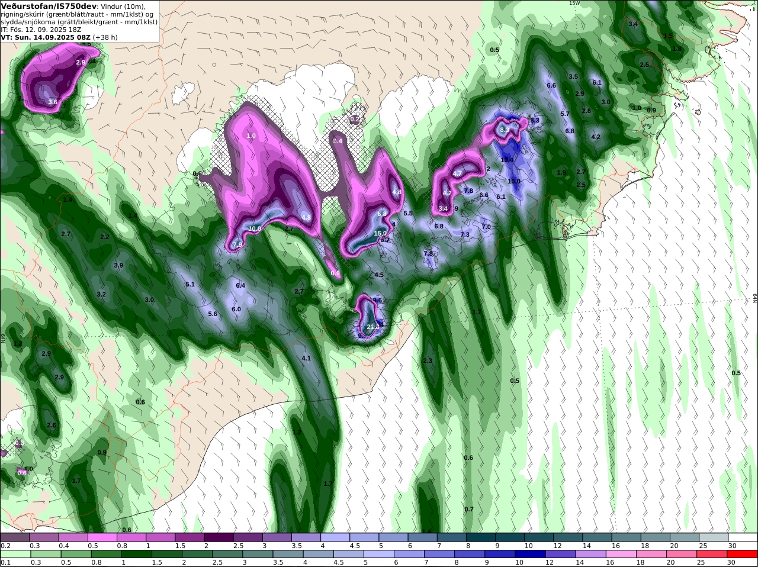Click the precipitation value '5.5' on the map

point(408,213)
